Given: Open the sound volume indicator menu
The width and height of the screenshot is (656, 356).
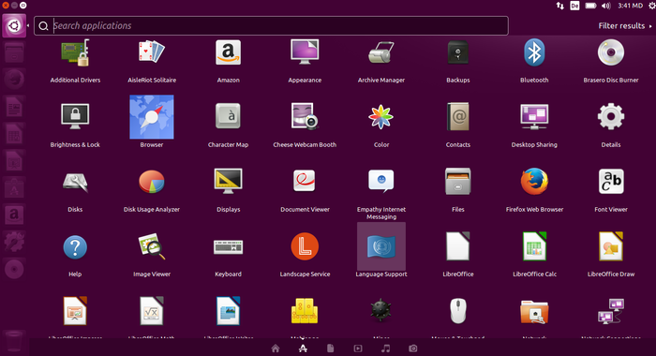Looking at the screenshot, I should tap(605, 6).
